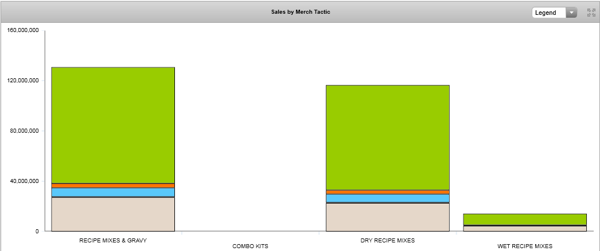The width and height of the screenshot is (600, 251).
Task: Select orange segment of Recipe Mixes & Gravy bar
Action: click(113, 186)
